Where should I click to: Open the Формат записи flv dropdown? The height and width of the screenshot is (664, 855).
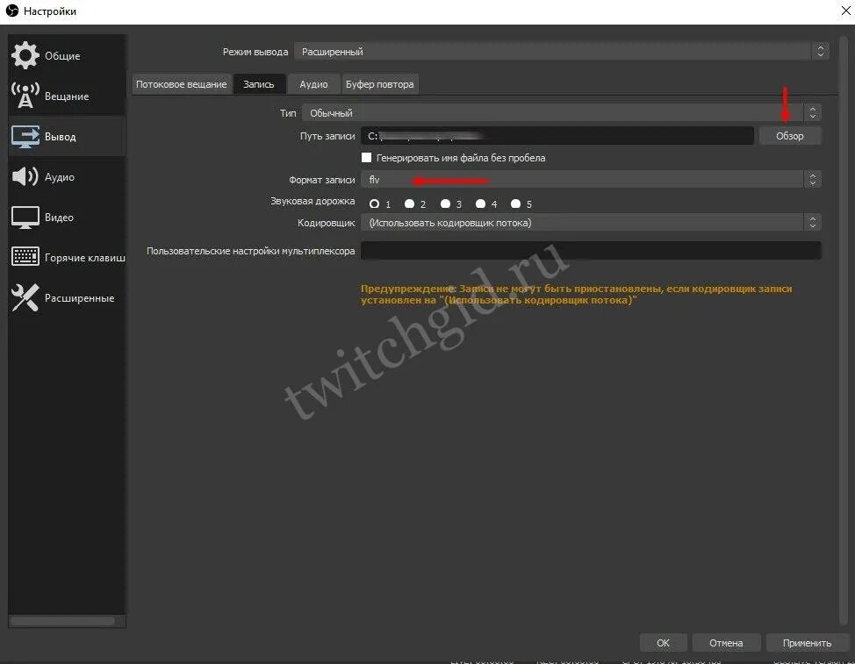pos(591,179)
